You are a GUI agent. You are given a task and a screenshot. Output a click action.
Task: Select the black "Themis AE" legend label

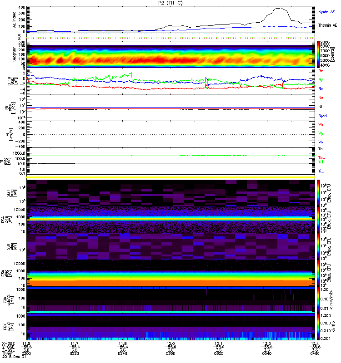[x=327, y=25]
